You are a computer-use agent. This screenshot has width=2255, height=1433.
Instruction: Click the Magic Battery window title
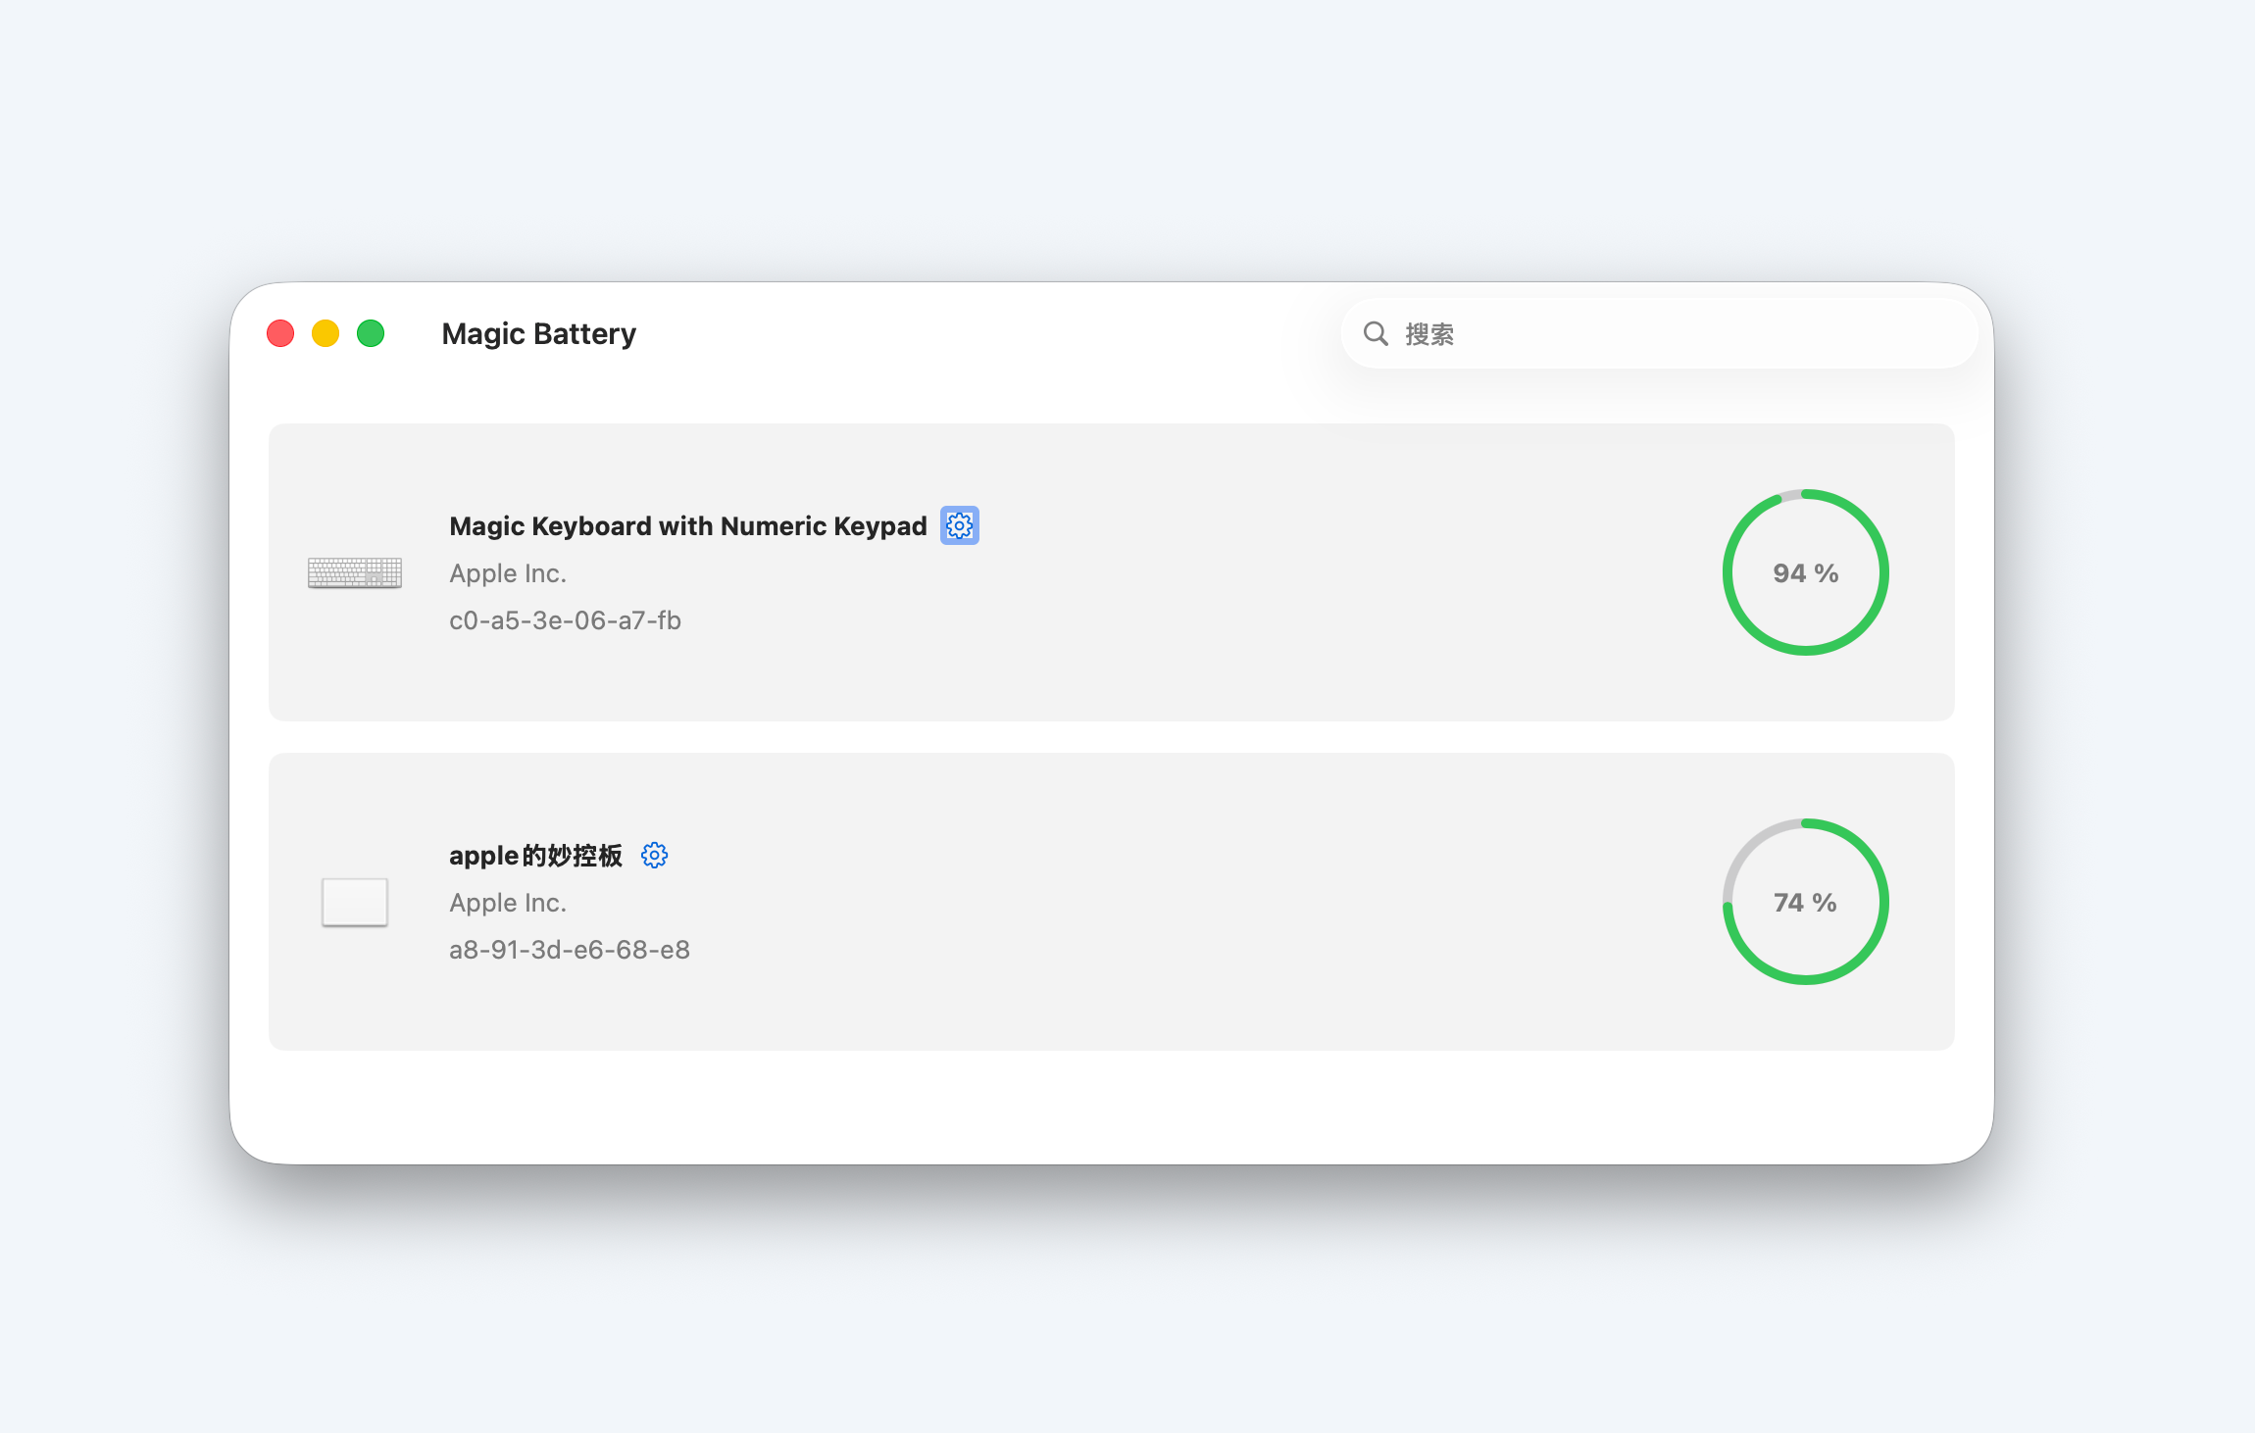538,334
